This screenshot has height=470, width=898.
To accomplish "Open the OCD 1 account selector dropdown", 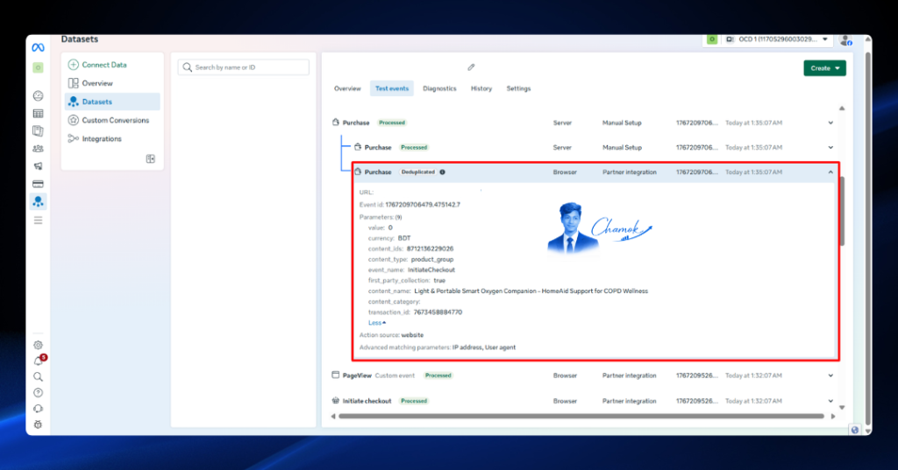I will [778, 39].
